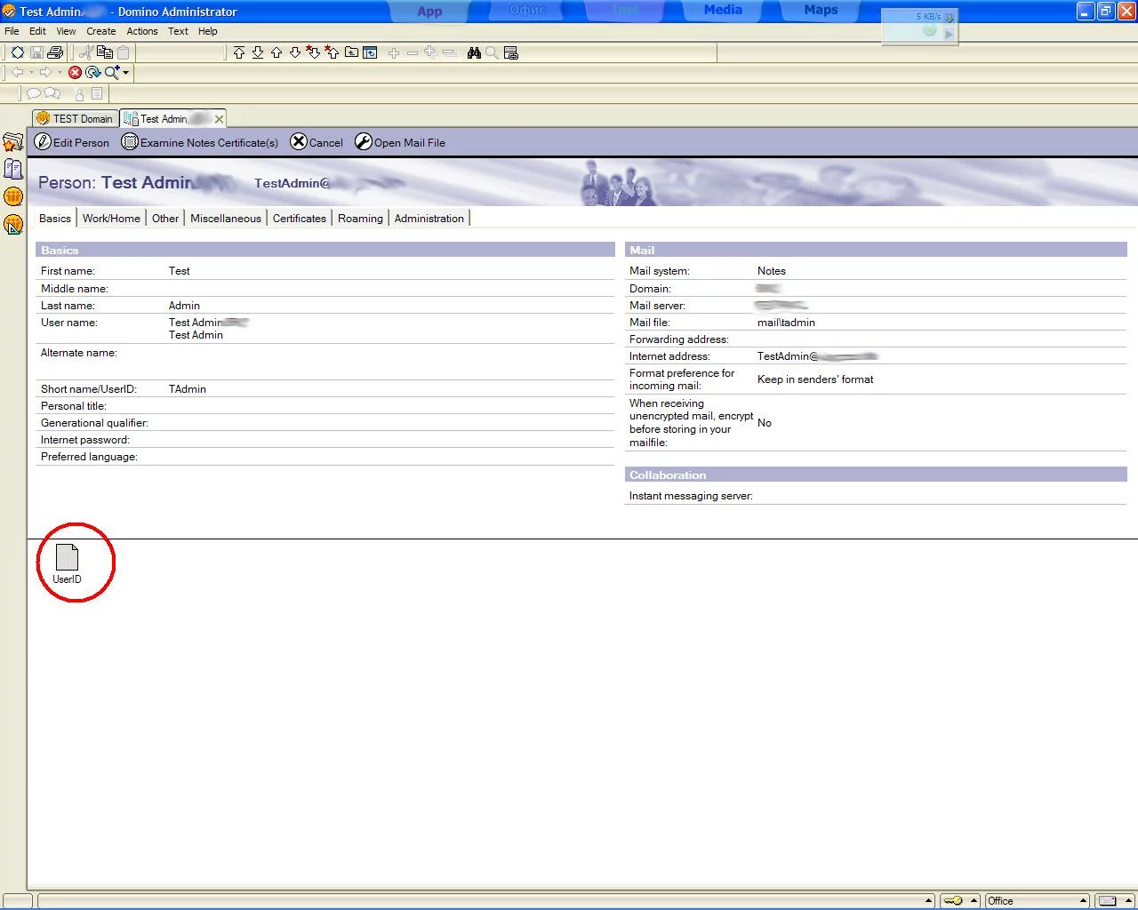Close the Test Admin tab
Screen dimensions: 1138x910
219,119
